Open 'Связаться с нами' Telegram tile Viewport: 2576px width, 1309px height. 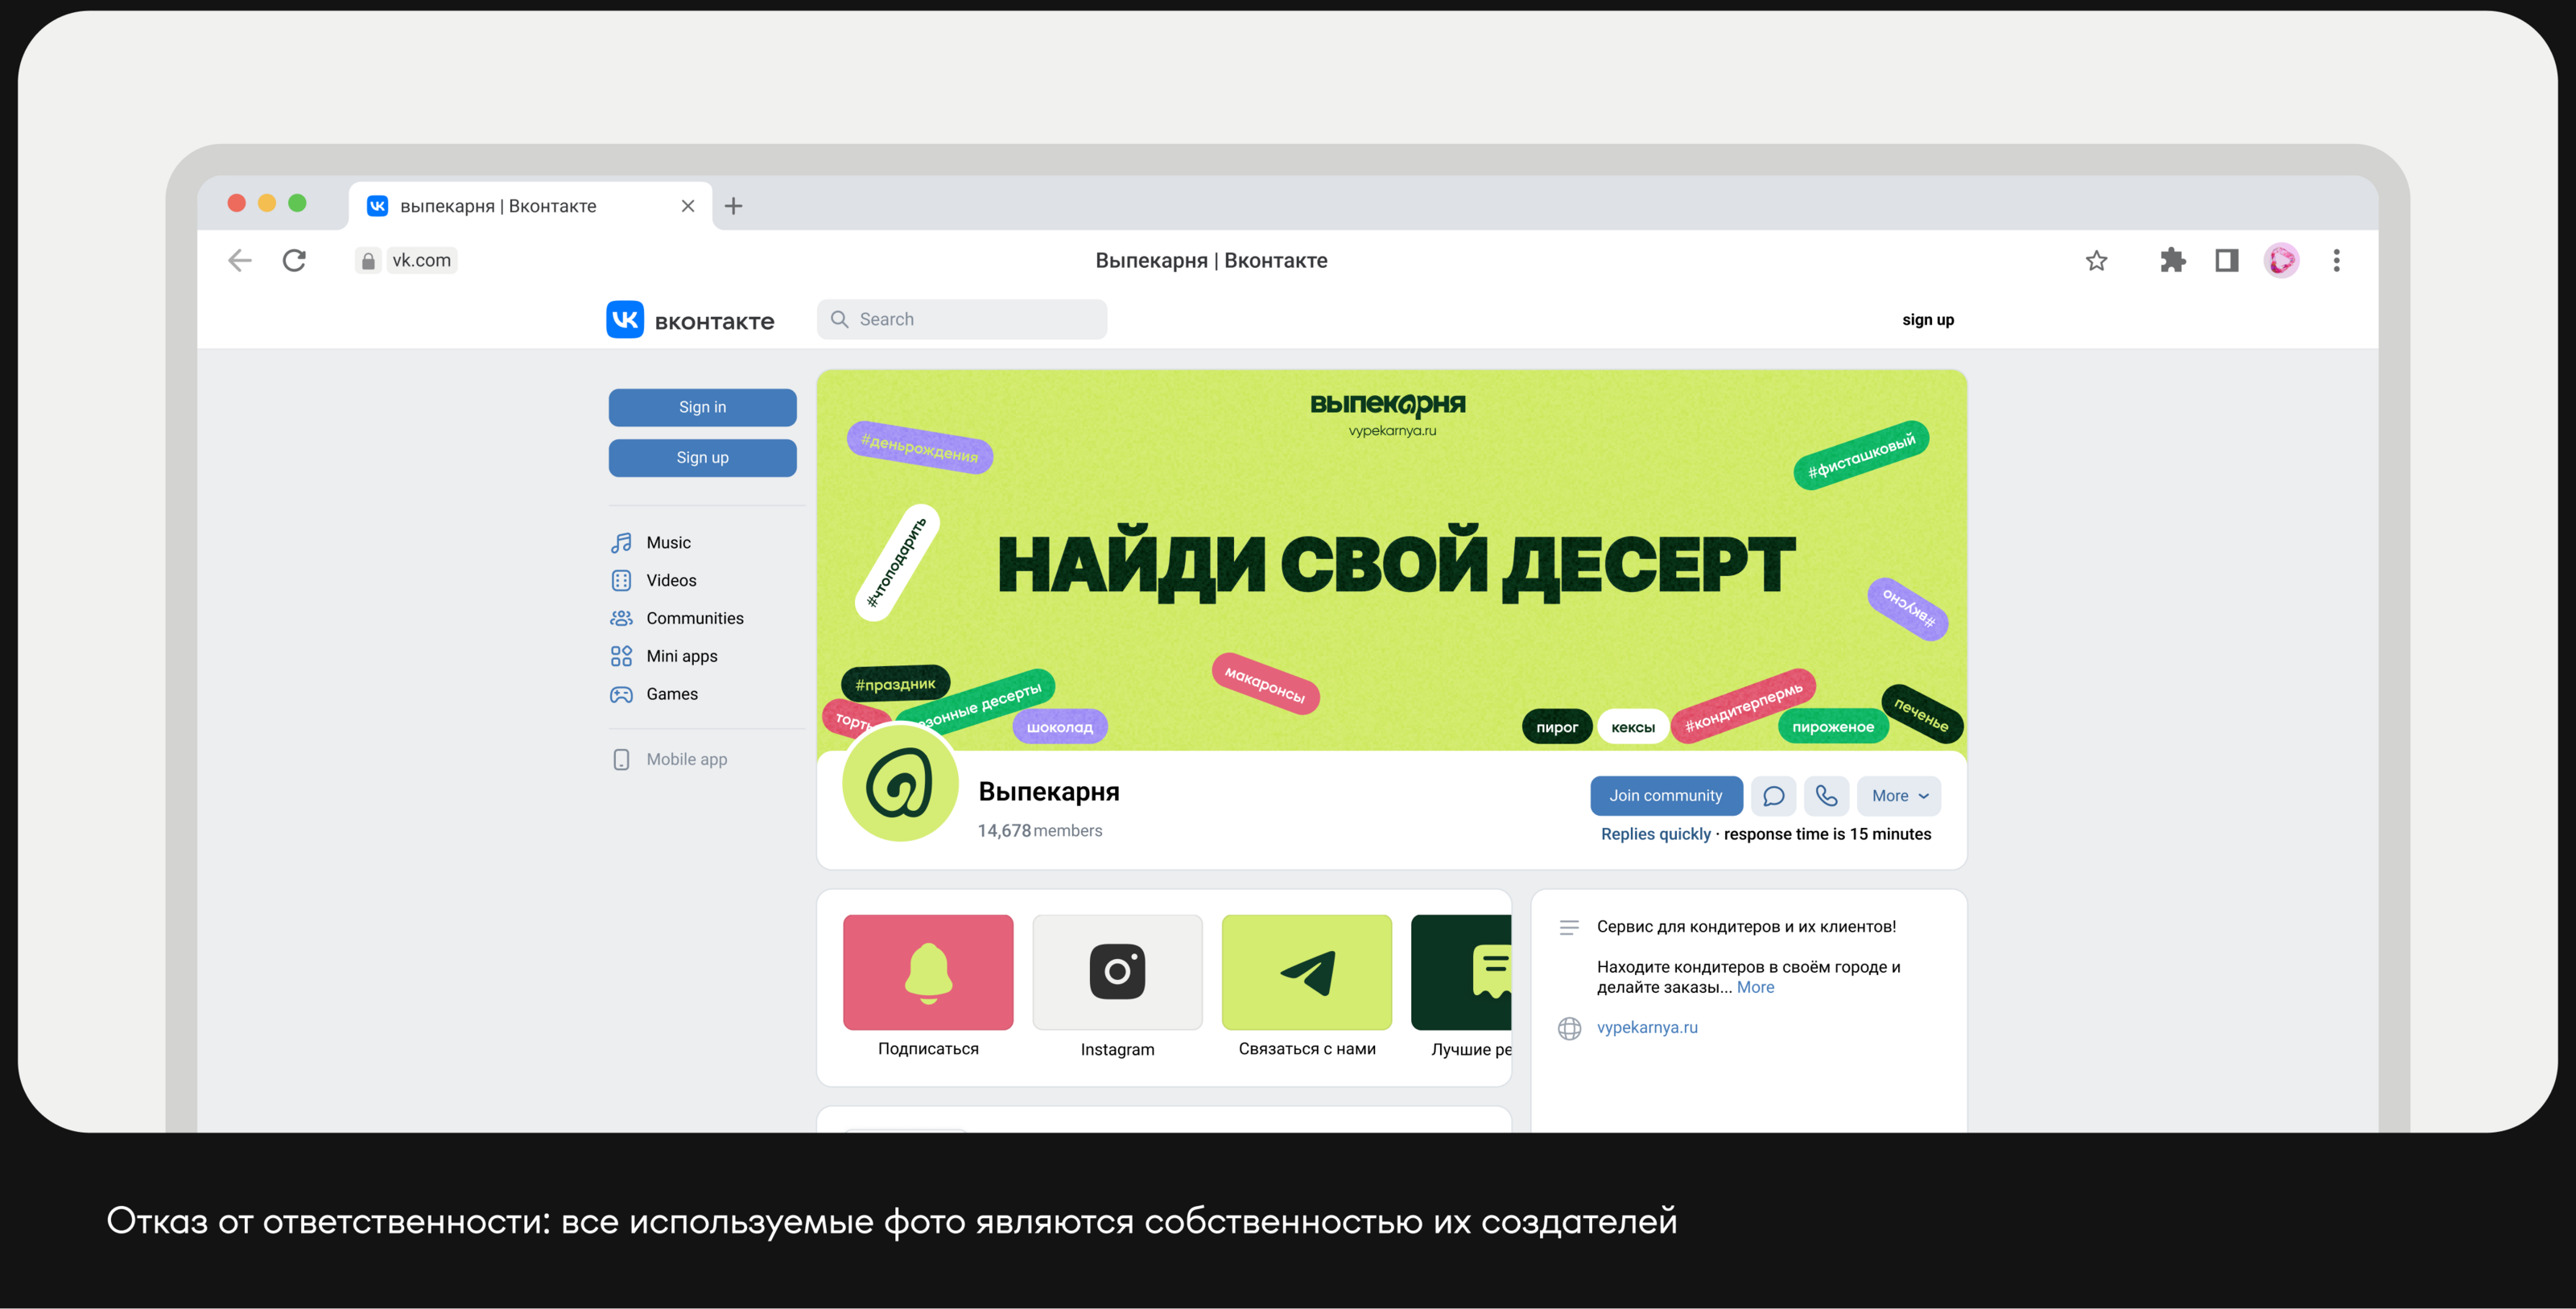pos(1306,971)
